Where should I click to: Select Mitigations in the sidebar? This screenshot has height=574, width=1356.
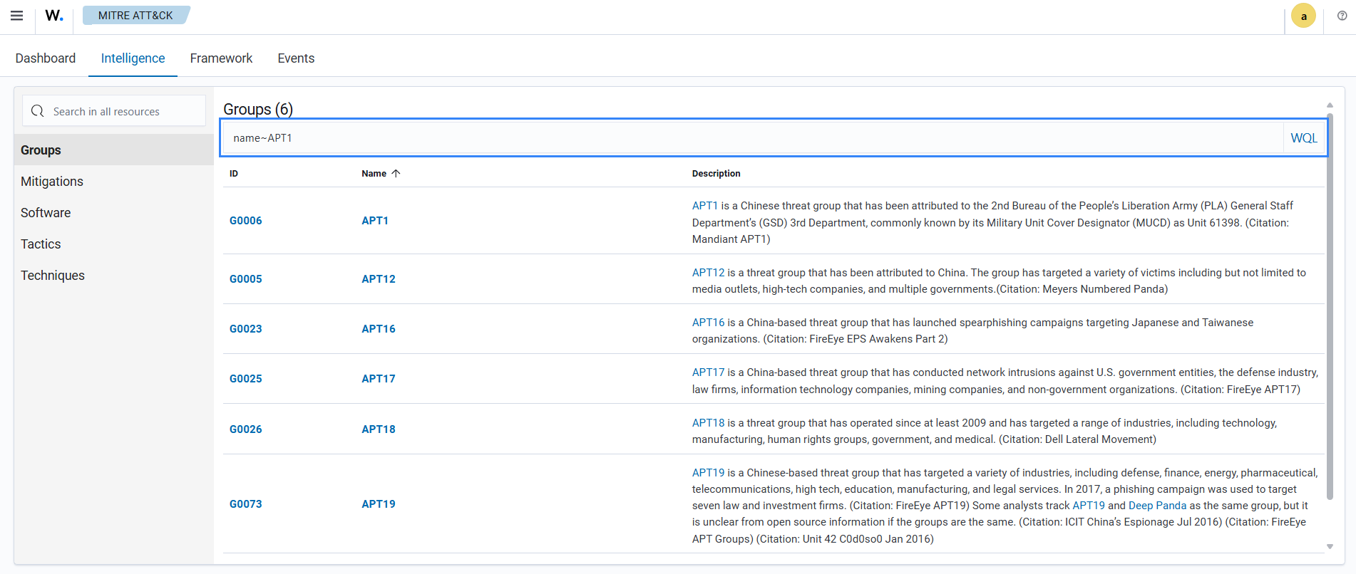52,182
